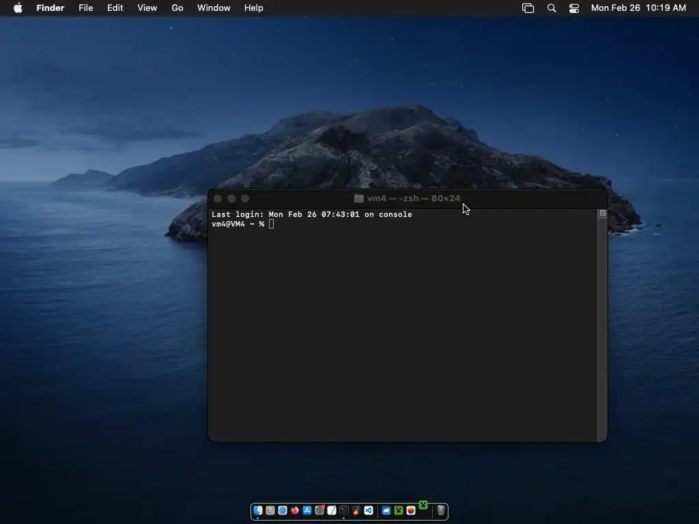The height and width of the screenshot is (524, 699).
Task: Launch Visual Studio Code from the Dock
Action: pos(369,510)
